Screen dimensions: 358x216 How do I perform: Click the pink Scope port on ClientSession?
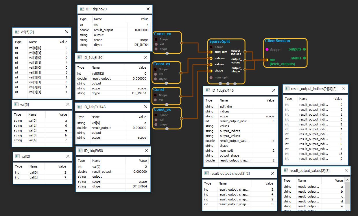tap(267, 50)
